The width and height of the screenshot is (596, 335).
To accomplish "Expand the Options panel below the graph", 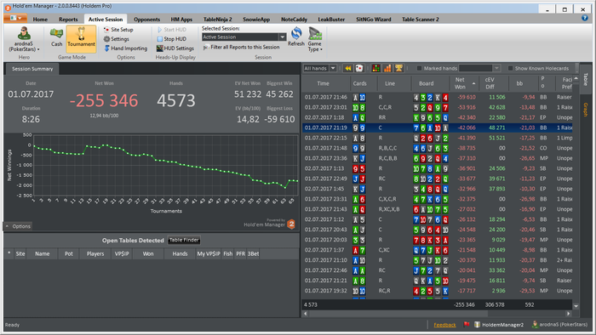I will 18,226.
